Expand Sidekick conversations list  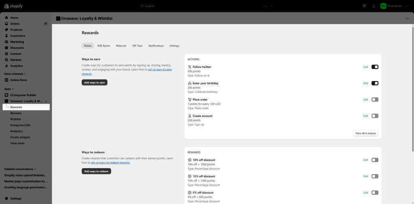click(x=35, y=169)
